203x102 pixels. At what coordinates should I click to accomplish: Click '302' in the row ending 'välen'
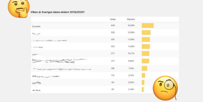pos(113,46)
